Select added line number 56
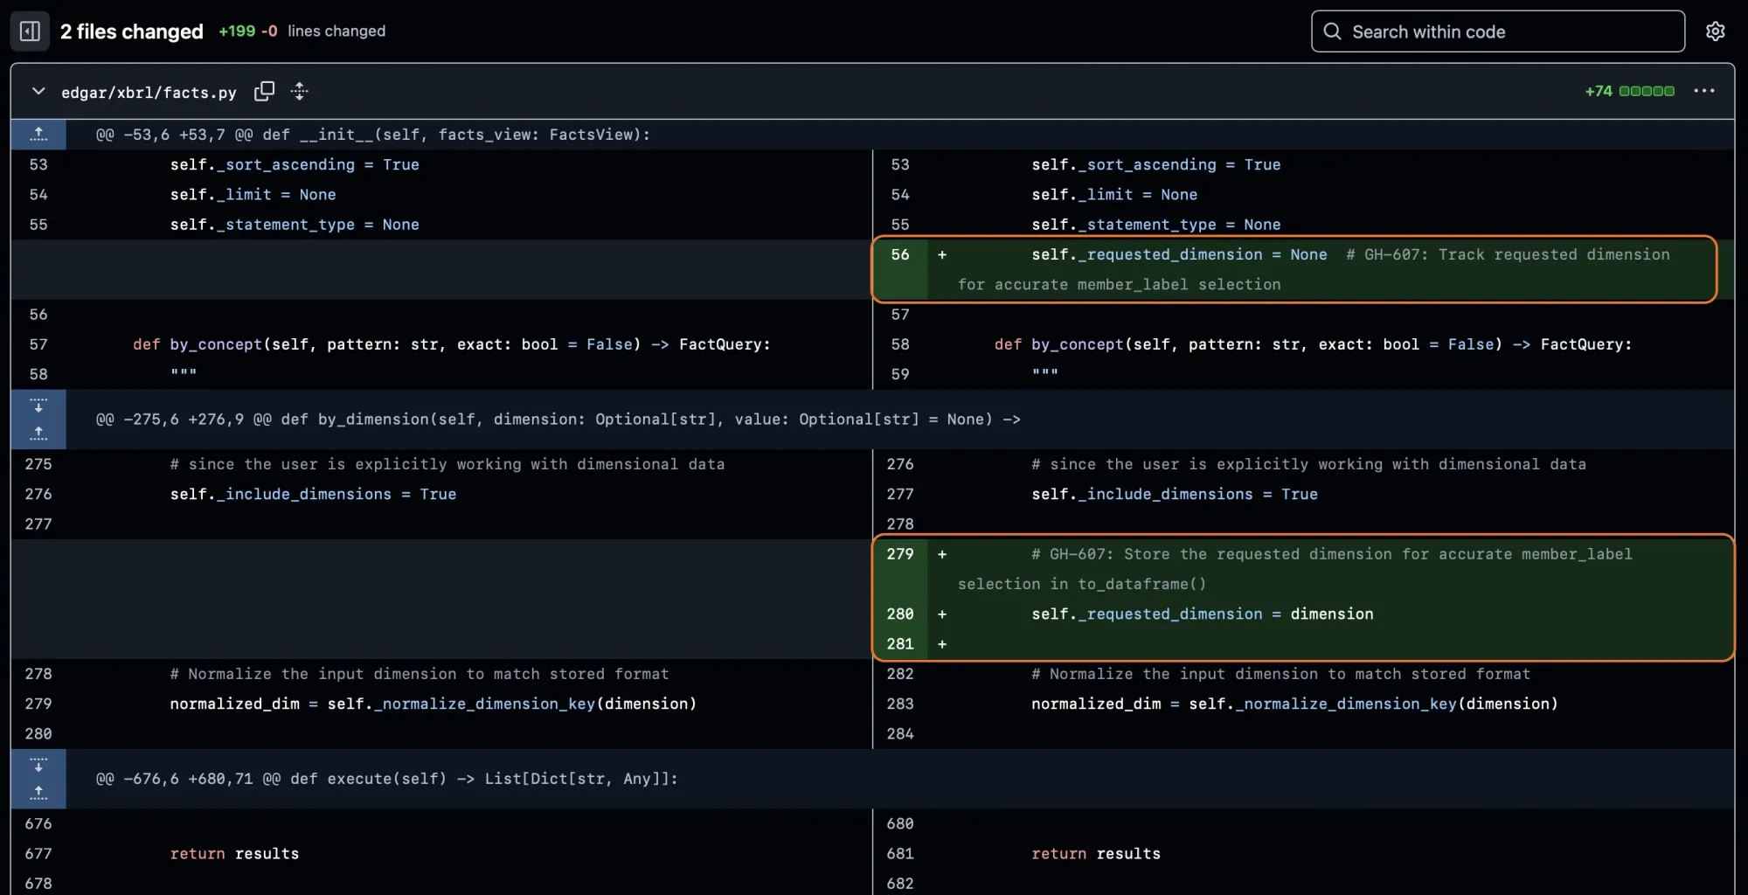The height and width of the screenshot is (895, 1748). click(x=899, y=254)
